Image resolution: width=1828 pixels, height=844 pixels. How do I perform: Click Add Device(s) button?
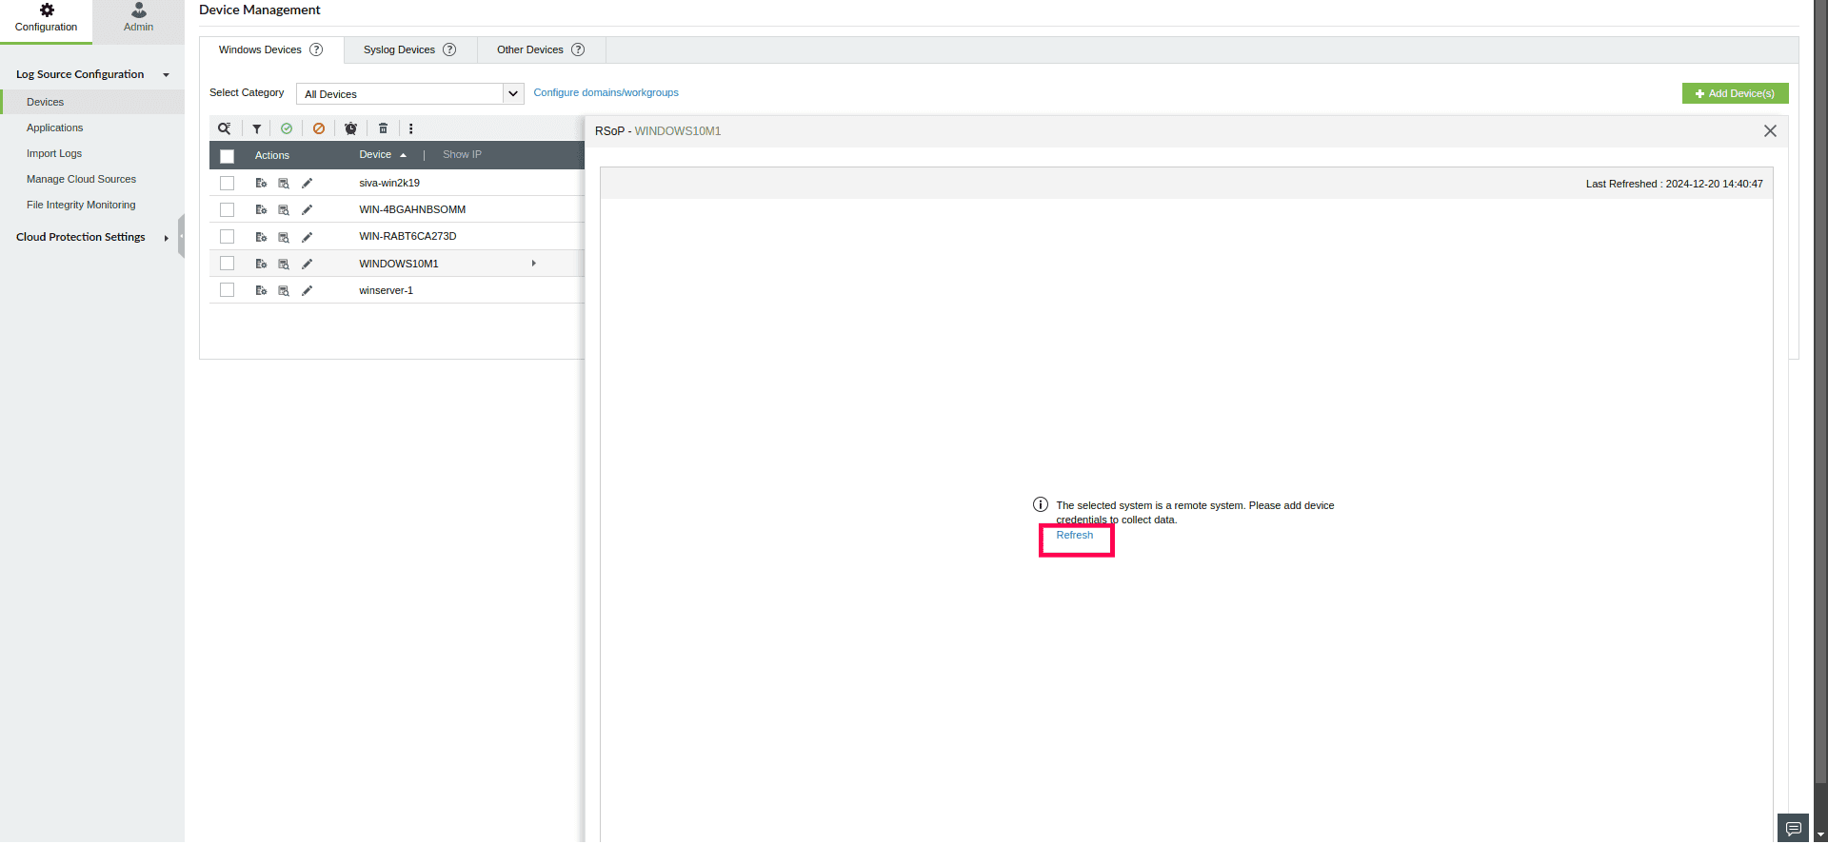1735,93
